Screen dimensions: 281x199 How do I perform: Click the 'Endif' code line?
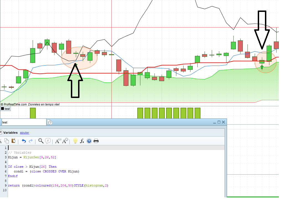click(x=13, y=176)
